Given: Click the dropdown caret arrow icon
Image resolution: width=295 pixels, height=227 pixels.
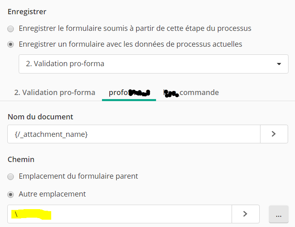Looking at the screenshot, I should click(x=279, y=64).
